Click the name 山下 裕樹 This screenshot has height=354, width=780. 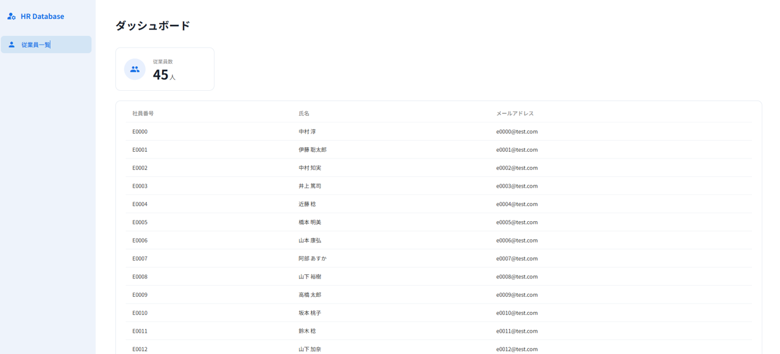click(310, 277)
